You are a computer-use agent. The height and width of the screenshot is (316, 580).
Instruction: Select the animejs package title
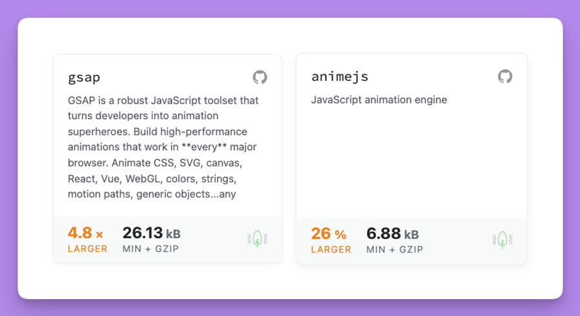pyautogui.click(x=340, y=76)
